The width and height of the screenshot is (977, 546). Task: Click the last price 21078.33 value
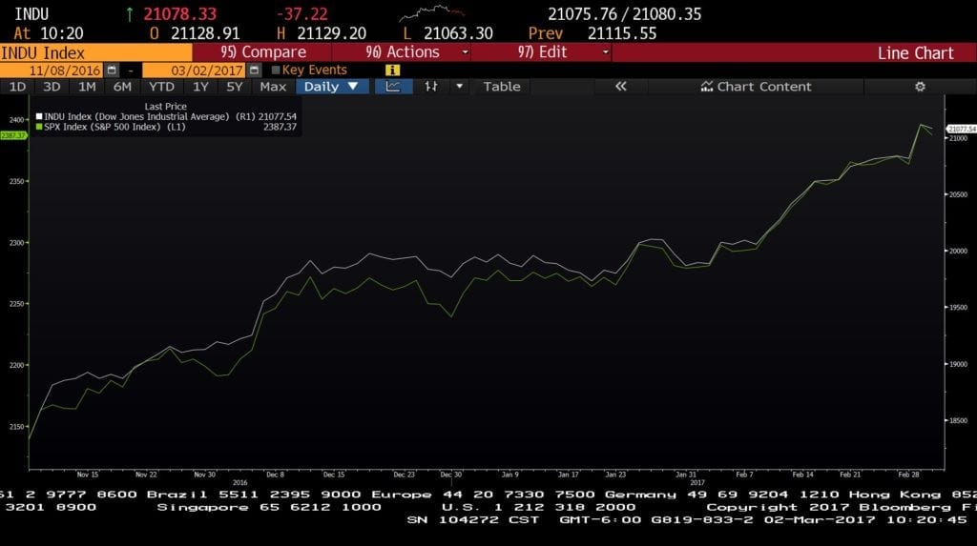180,13
